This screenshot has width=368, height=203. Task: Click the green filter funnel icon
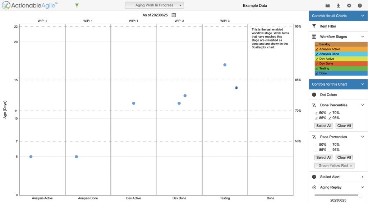point(77,5)
